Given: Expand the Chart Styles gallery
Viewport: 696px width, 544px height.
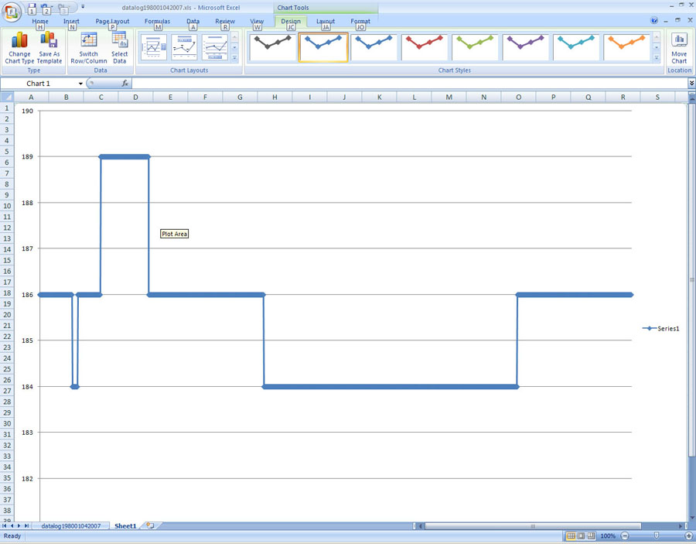Looking at the screenshot, I should pyautogui.click(x=657, y=58).
